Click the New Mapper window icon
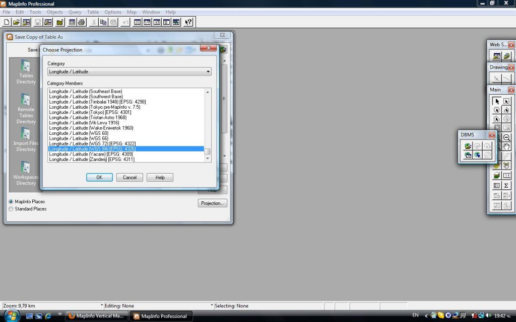Viewport: 516px width, 322px height. tap(147, 22)
